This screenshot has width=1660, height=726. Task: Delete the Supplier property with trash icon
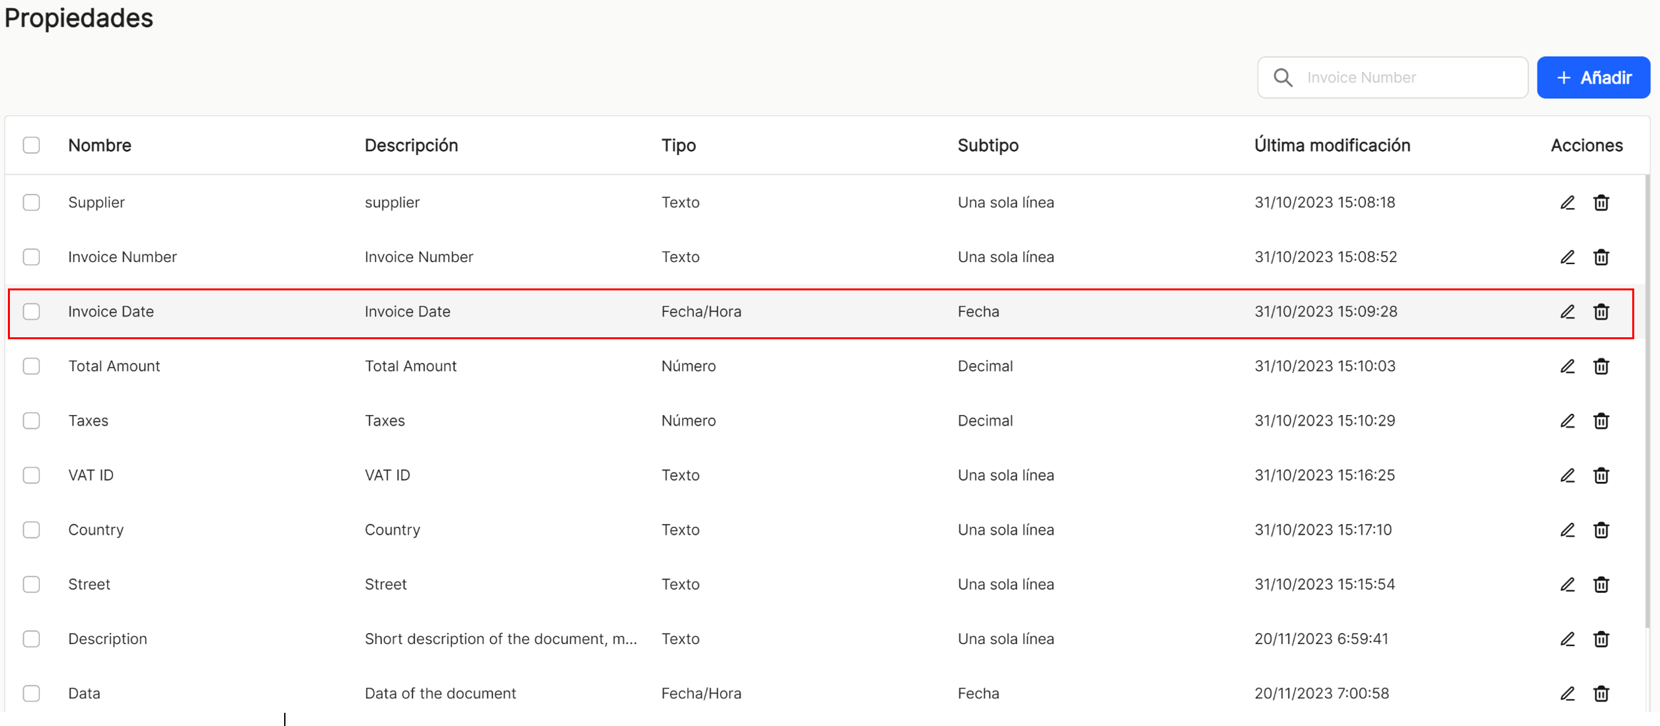point(1601,203)
